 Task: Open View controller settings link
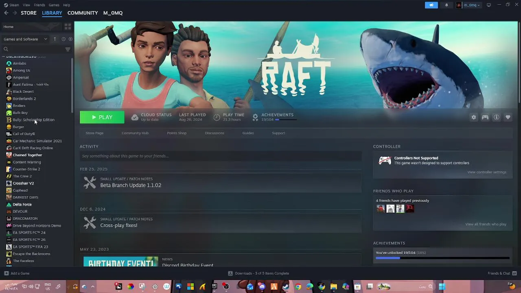pyautogui.click(x=487, y=172)
